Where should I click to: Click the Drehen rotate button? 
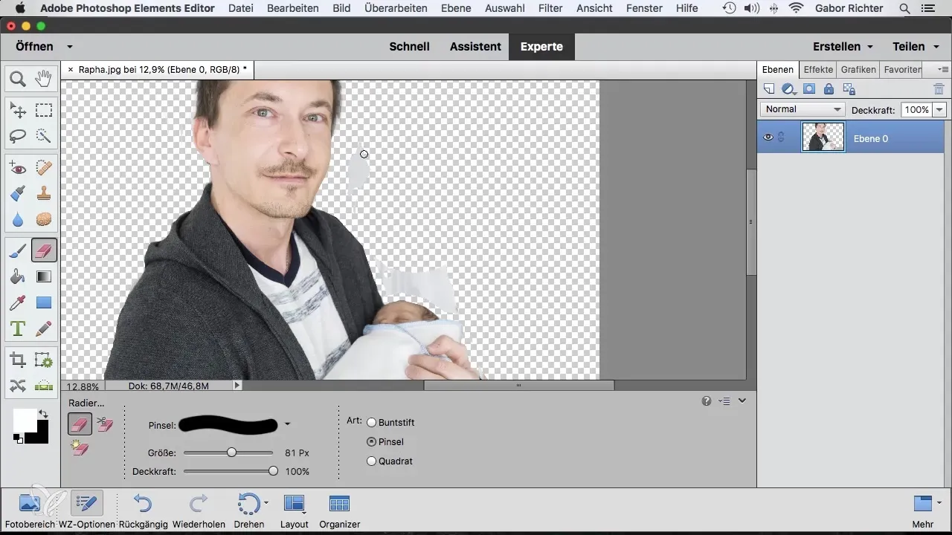[x=249, y=510]
